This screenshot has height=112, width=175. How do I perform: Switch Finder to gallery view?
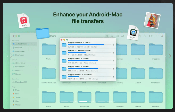pyautogui.click(x=122, y=36)
